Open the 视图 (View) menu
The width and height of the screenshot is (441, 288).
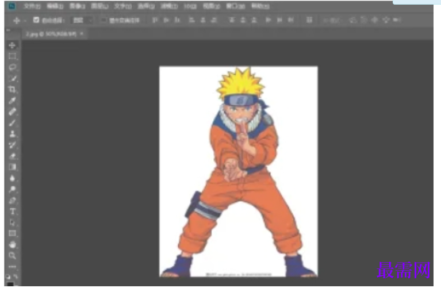[x=211, y=6]
